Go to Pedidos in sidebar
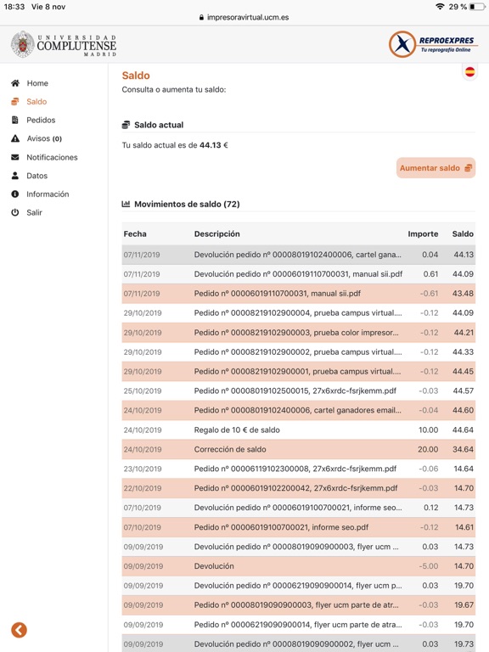This screenshot has width=489, height=652. (x=41, y=120)
